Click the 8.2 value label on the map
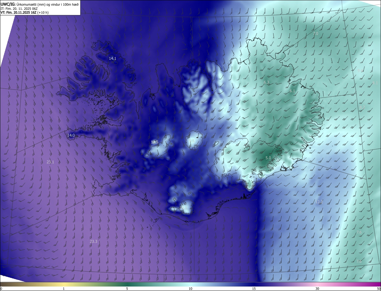 tap(362, 107)
